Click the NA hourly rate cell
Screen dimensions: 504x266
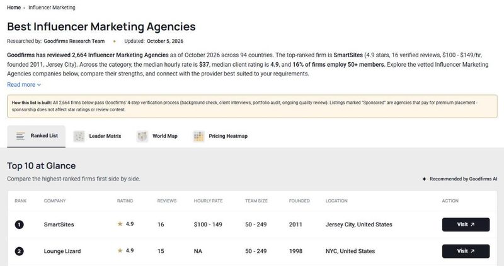(x=198, y=252)
